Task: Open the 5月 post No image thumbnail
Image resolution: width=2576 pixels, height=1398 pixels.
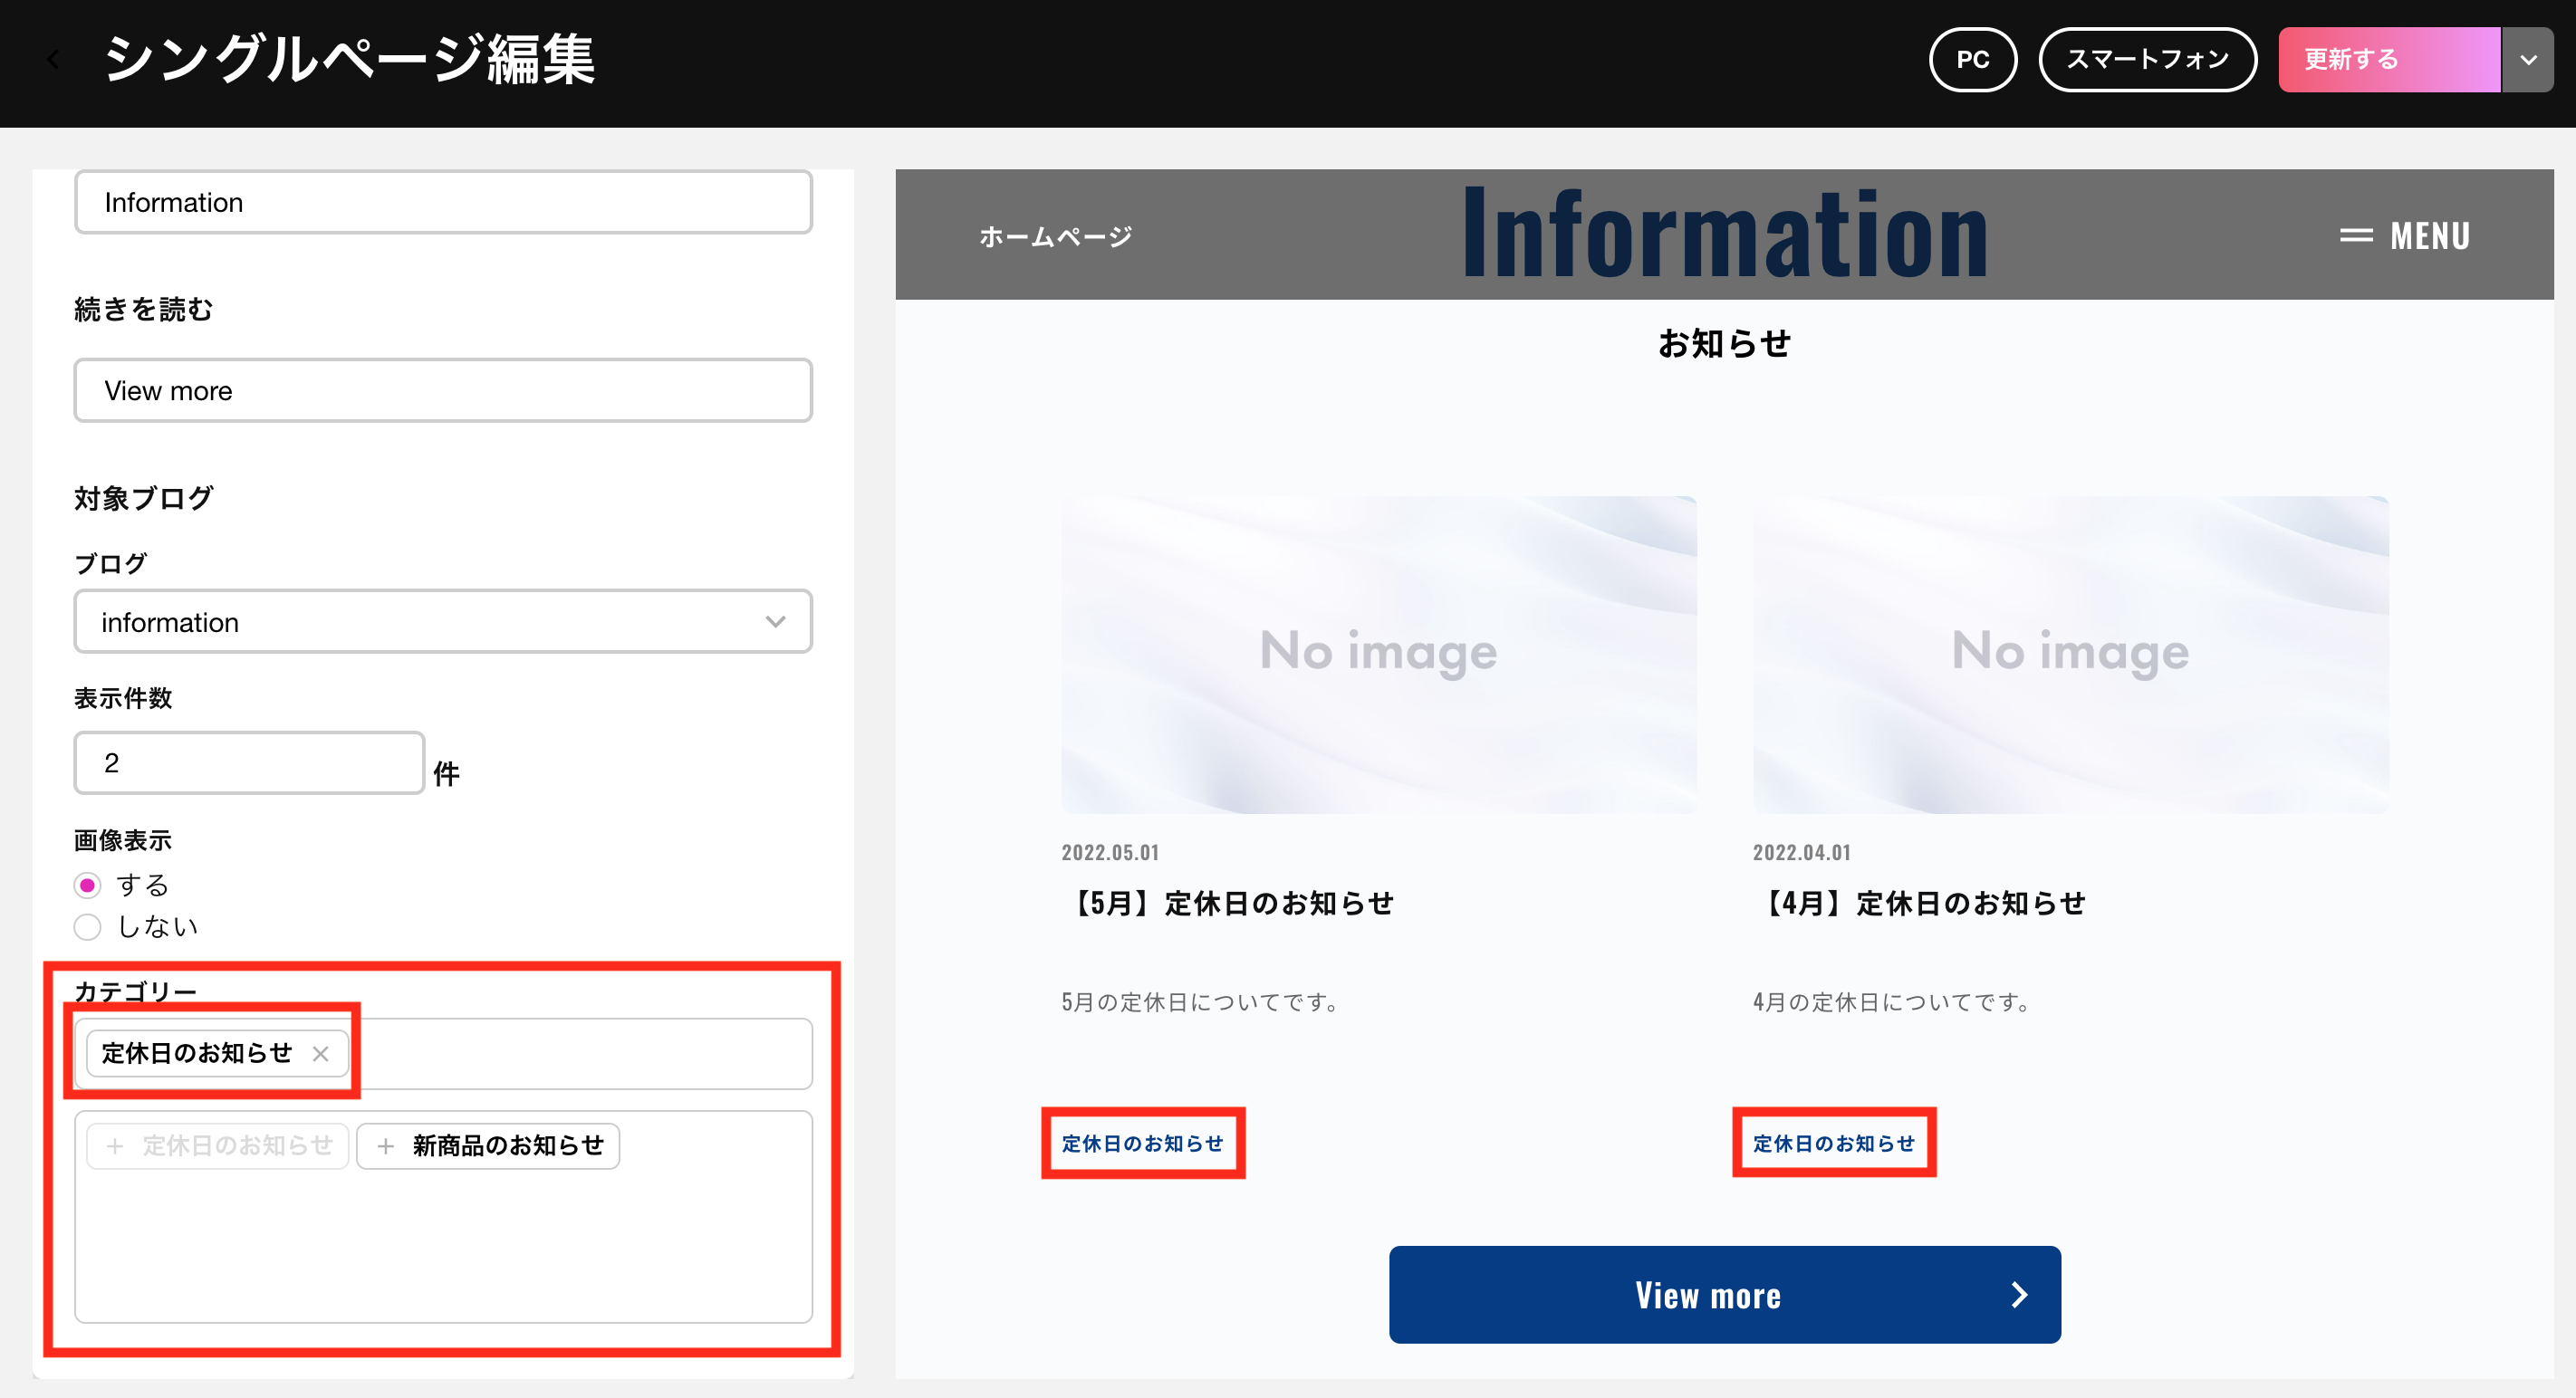Action: [1378, 655]
